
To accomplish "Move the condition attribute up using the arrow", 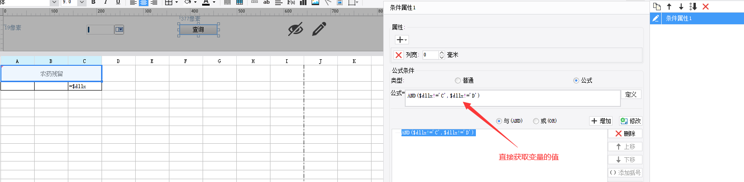I will (669, 7).
